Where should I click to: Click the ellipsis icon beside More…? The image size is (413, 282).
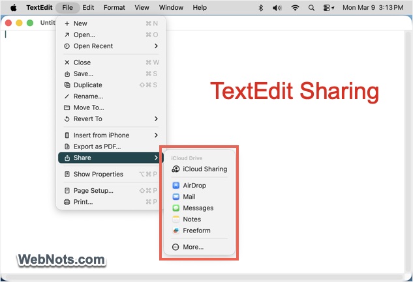pos(176,247)
